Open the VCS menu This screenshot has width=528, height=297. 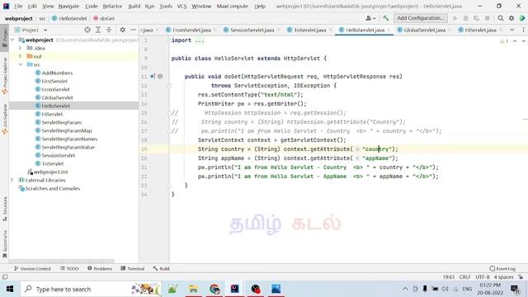click(x=181, y=6)
